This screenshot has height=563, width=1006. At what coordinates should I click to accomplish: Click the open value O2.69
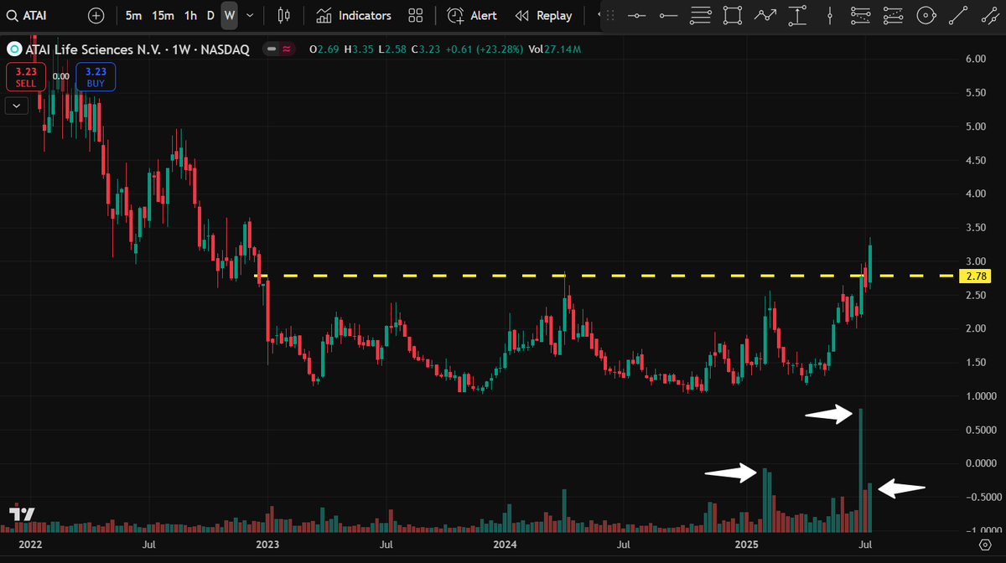324,50
